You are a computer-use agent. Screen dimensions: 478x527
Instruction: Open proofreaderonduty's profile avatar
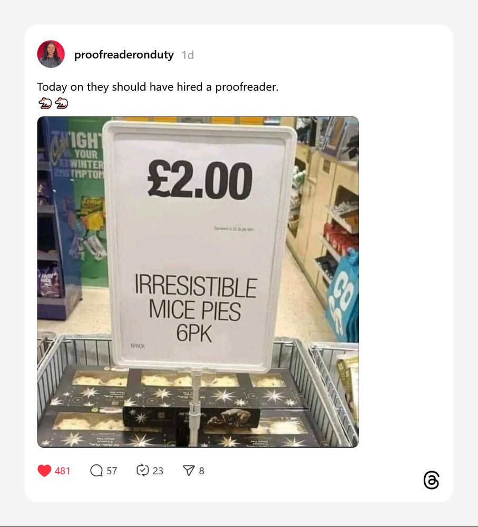click(x=51, y=54)
